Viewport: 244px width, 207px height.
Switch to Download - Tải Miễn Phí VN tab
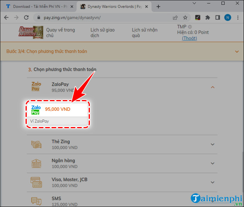coord(38,7)
